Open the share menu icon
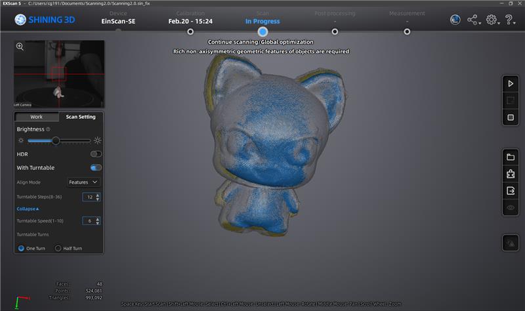The height and width of the screenshot is (311, 525). click(x=473, y=20)
